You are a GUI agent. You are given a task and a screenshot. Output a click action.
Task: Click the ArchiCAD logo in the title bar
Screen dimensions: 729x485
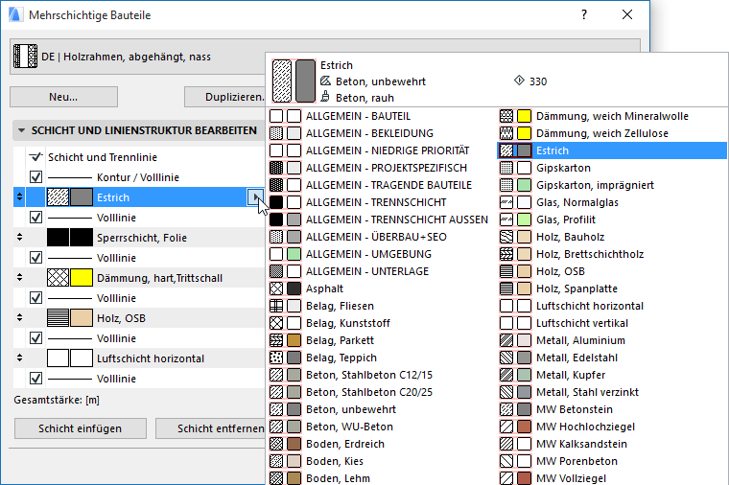coord(15,15)
